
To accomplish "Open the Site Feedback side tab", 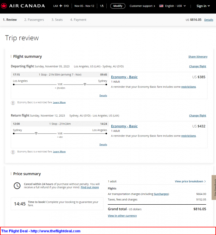I will (214, 187).
